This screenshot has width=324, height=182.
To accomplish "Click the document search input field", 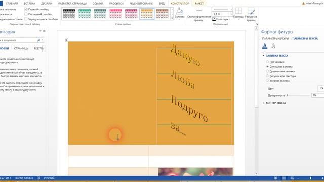I will (x=18, y=40).
